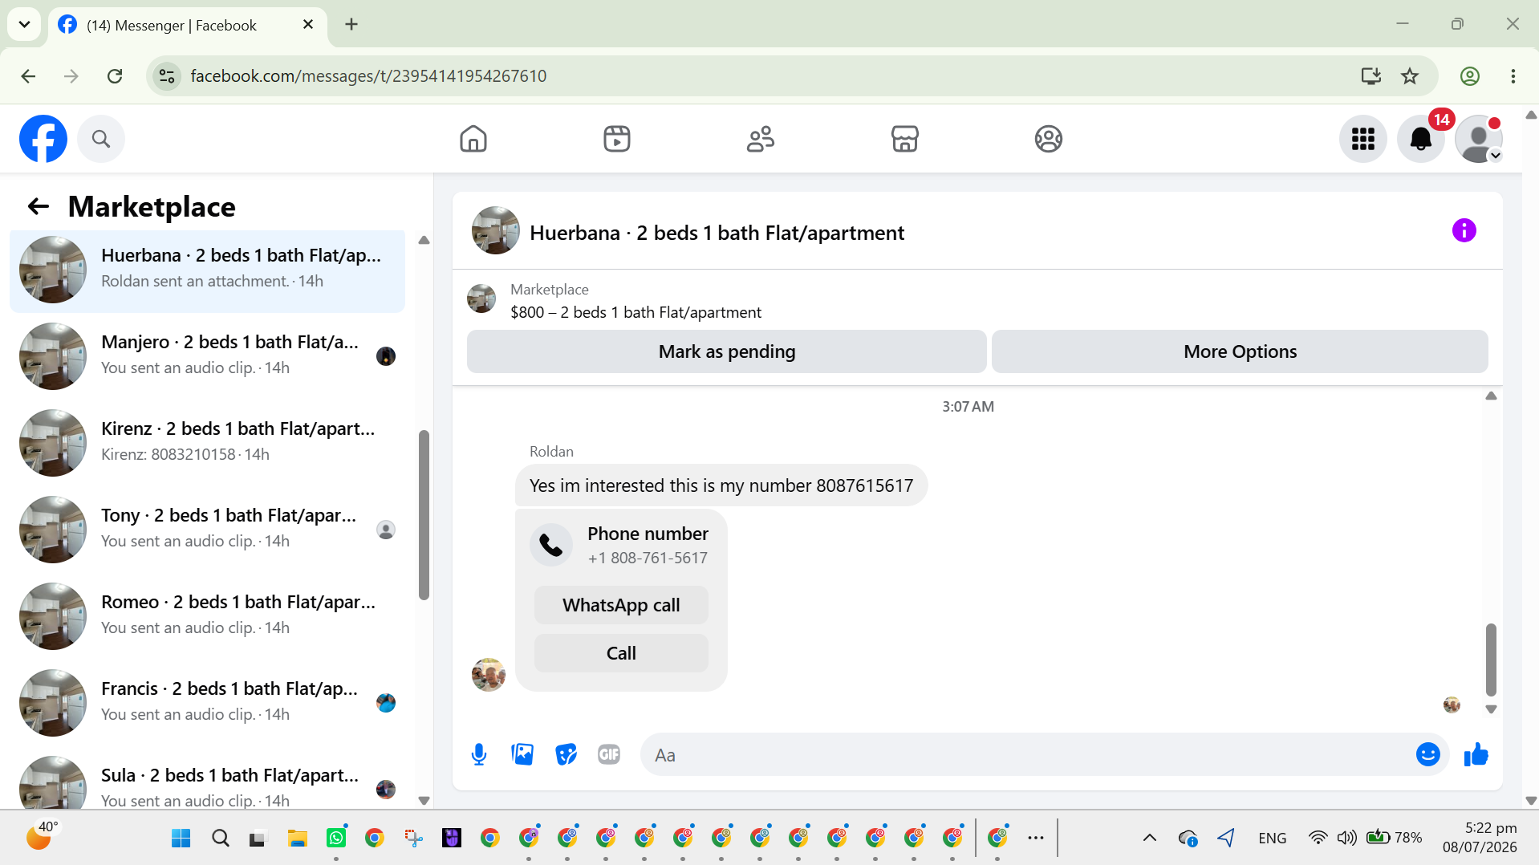Click the chat messages scrollbar thumb
Screen dimensions: 1539x865
point(1491,660)
